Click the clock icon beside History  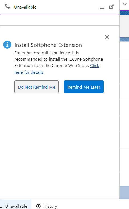tap(39, 206)
